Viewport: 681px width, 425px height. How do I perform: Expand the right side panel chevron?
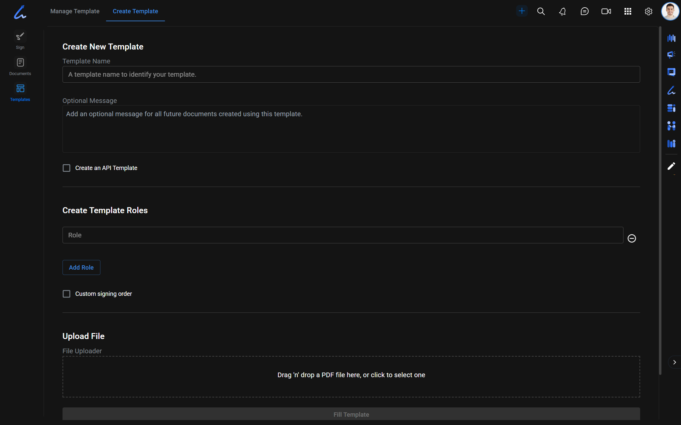674,362
